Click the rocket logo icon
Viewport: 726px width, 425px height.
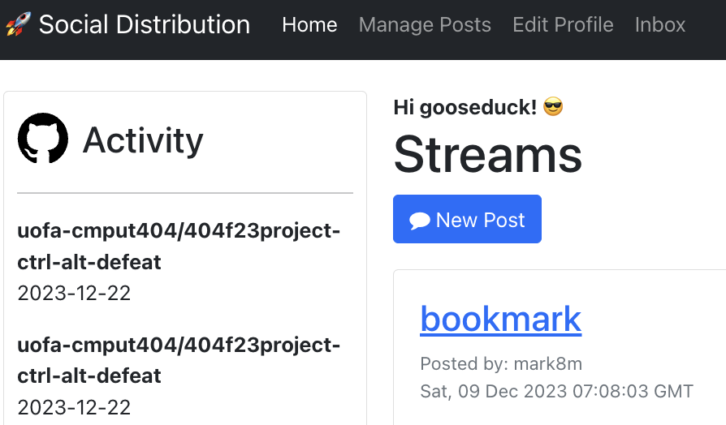pyautogui.click(x=17, y=25)
